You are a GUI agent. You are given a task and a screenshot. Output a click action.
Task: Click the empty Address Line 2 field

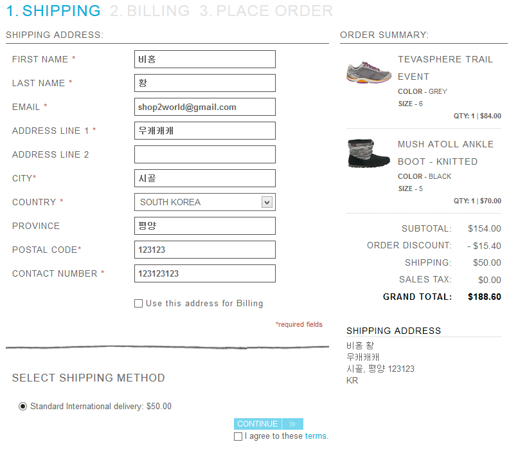(x=204, y=154)
